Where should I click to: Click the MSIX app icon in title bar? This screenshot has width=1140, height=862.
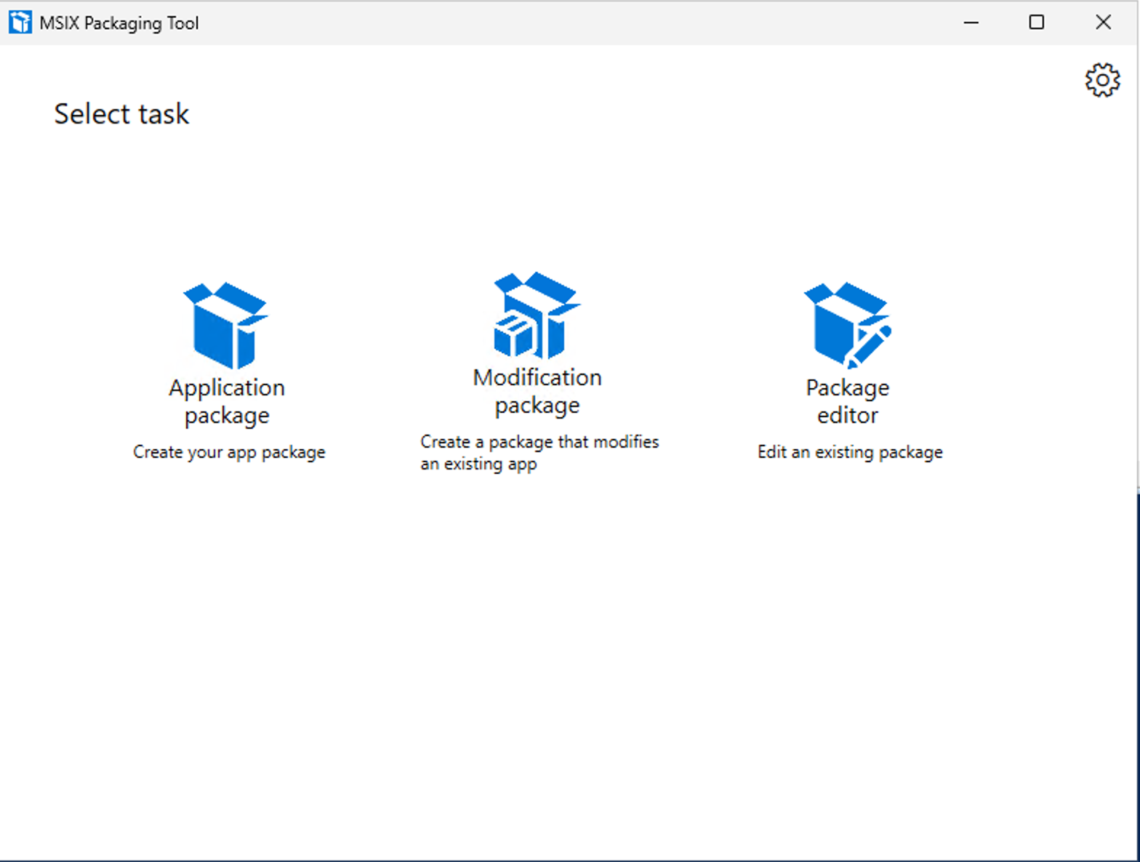20,23
